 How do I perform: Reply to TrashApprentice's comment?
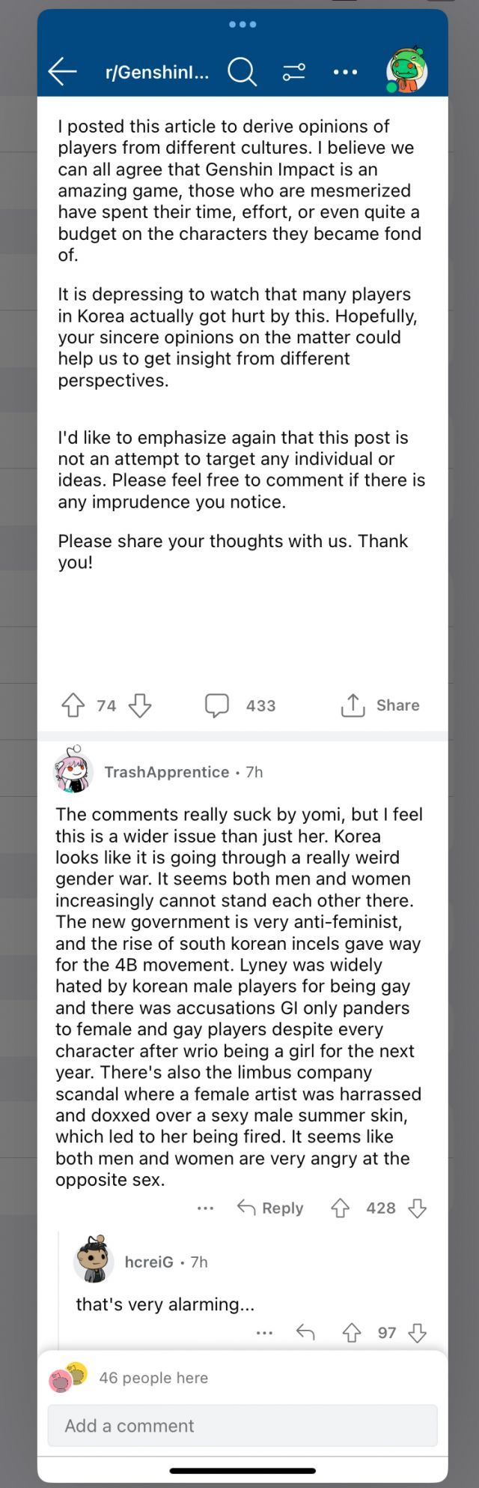click(x=270, y=1208)
